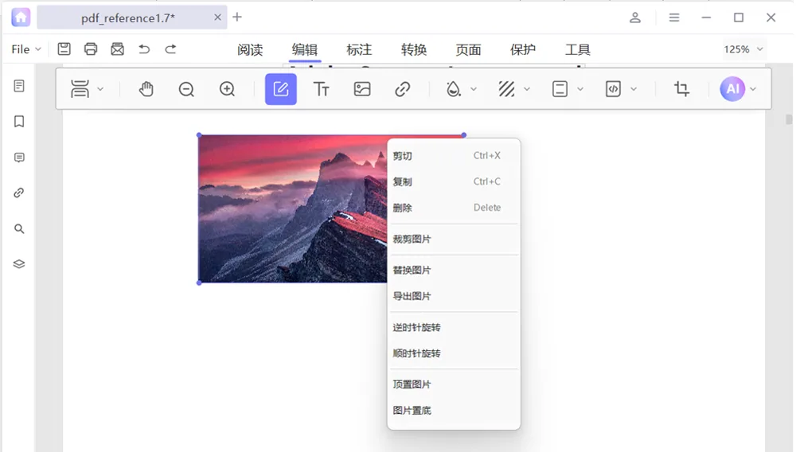Image resolution: width=796 pixels, height=452 pixels.
Task: Close the pdf_reference1.7 tab
Action: coord(217,18)
